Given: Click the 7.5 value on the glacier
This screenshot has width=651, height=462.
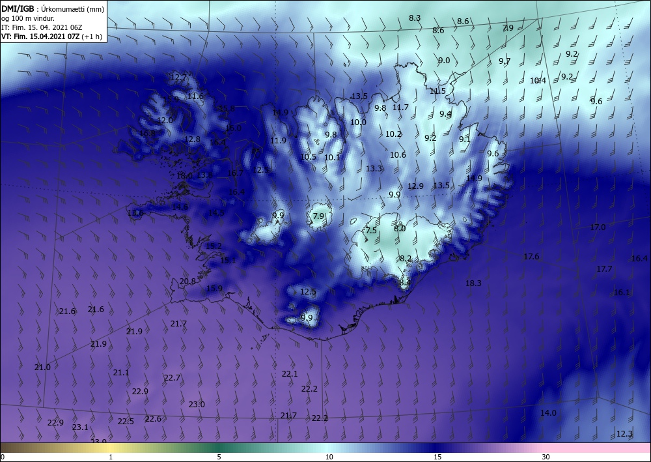Looking at the screenshot, I should tap(371, 230).
